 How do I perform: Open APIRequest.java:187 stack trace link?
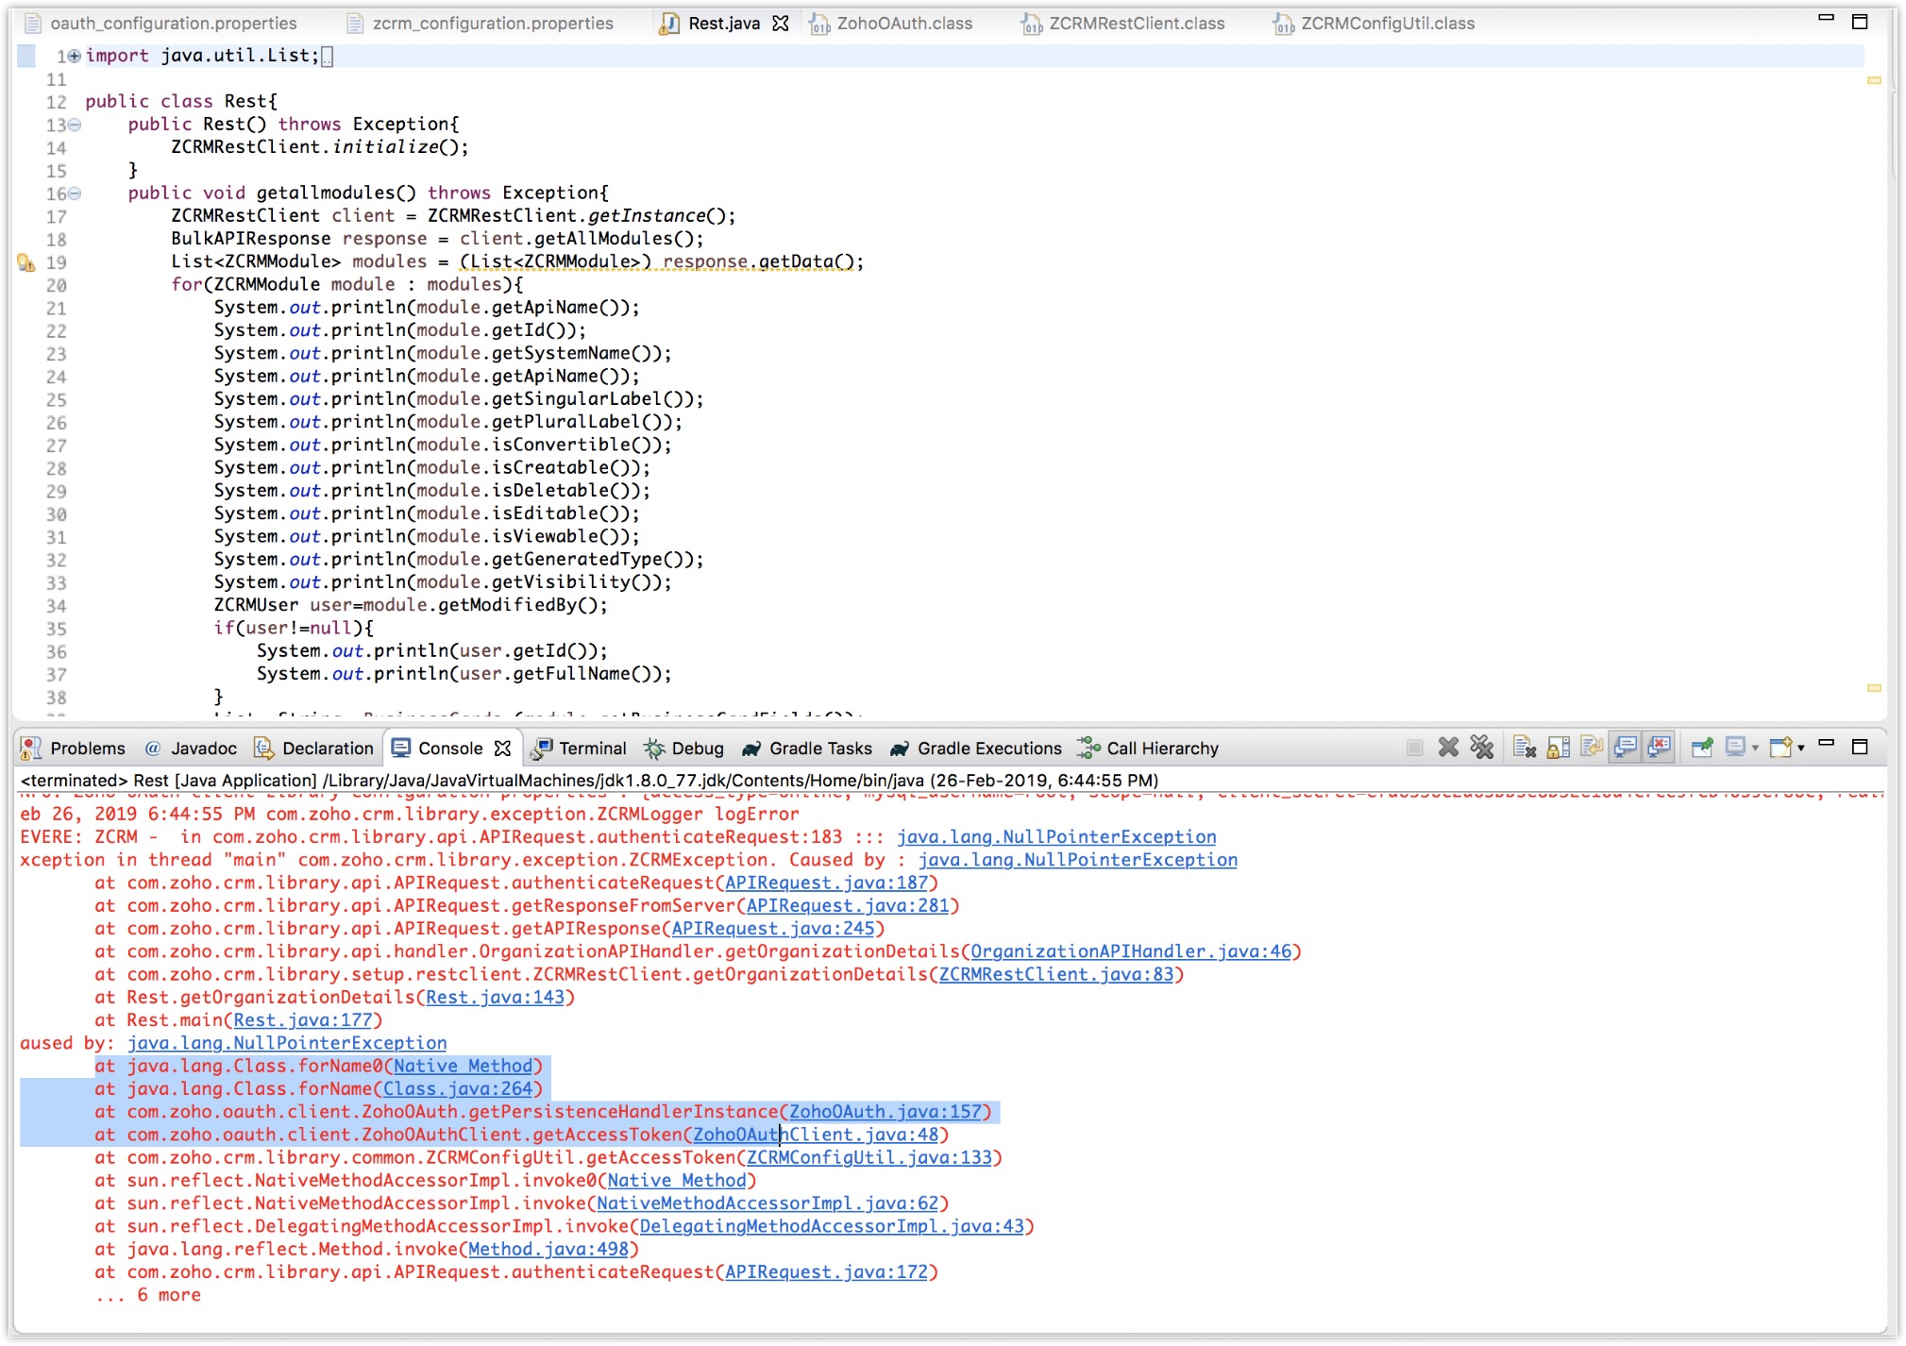[826, 883]
